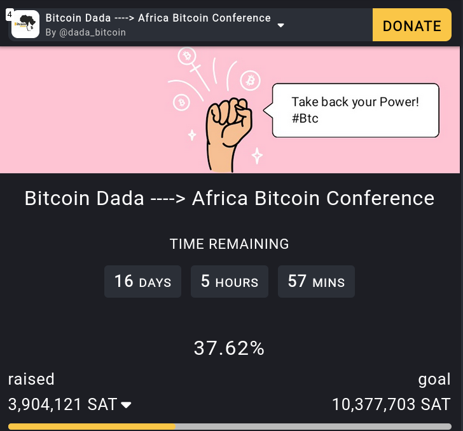Screen dimensions: 463x431
Task: Click the raised amount 3,904,121 SAT
Action: click(x=63, y=404)
